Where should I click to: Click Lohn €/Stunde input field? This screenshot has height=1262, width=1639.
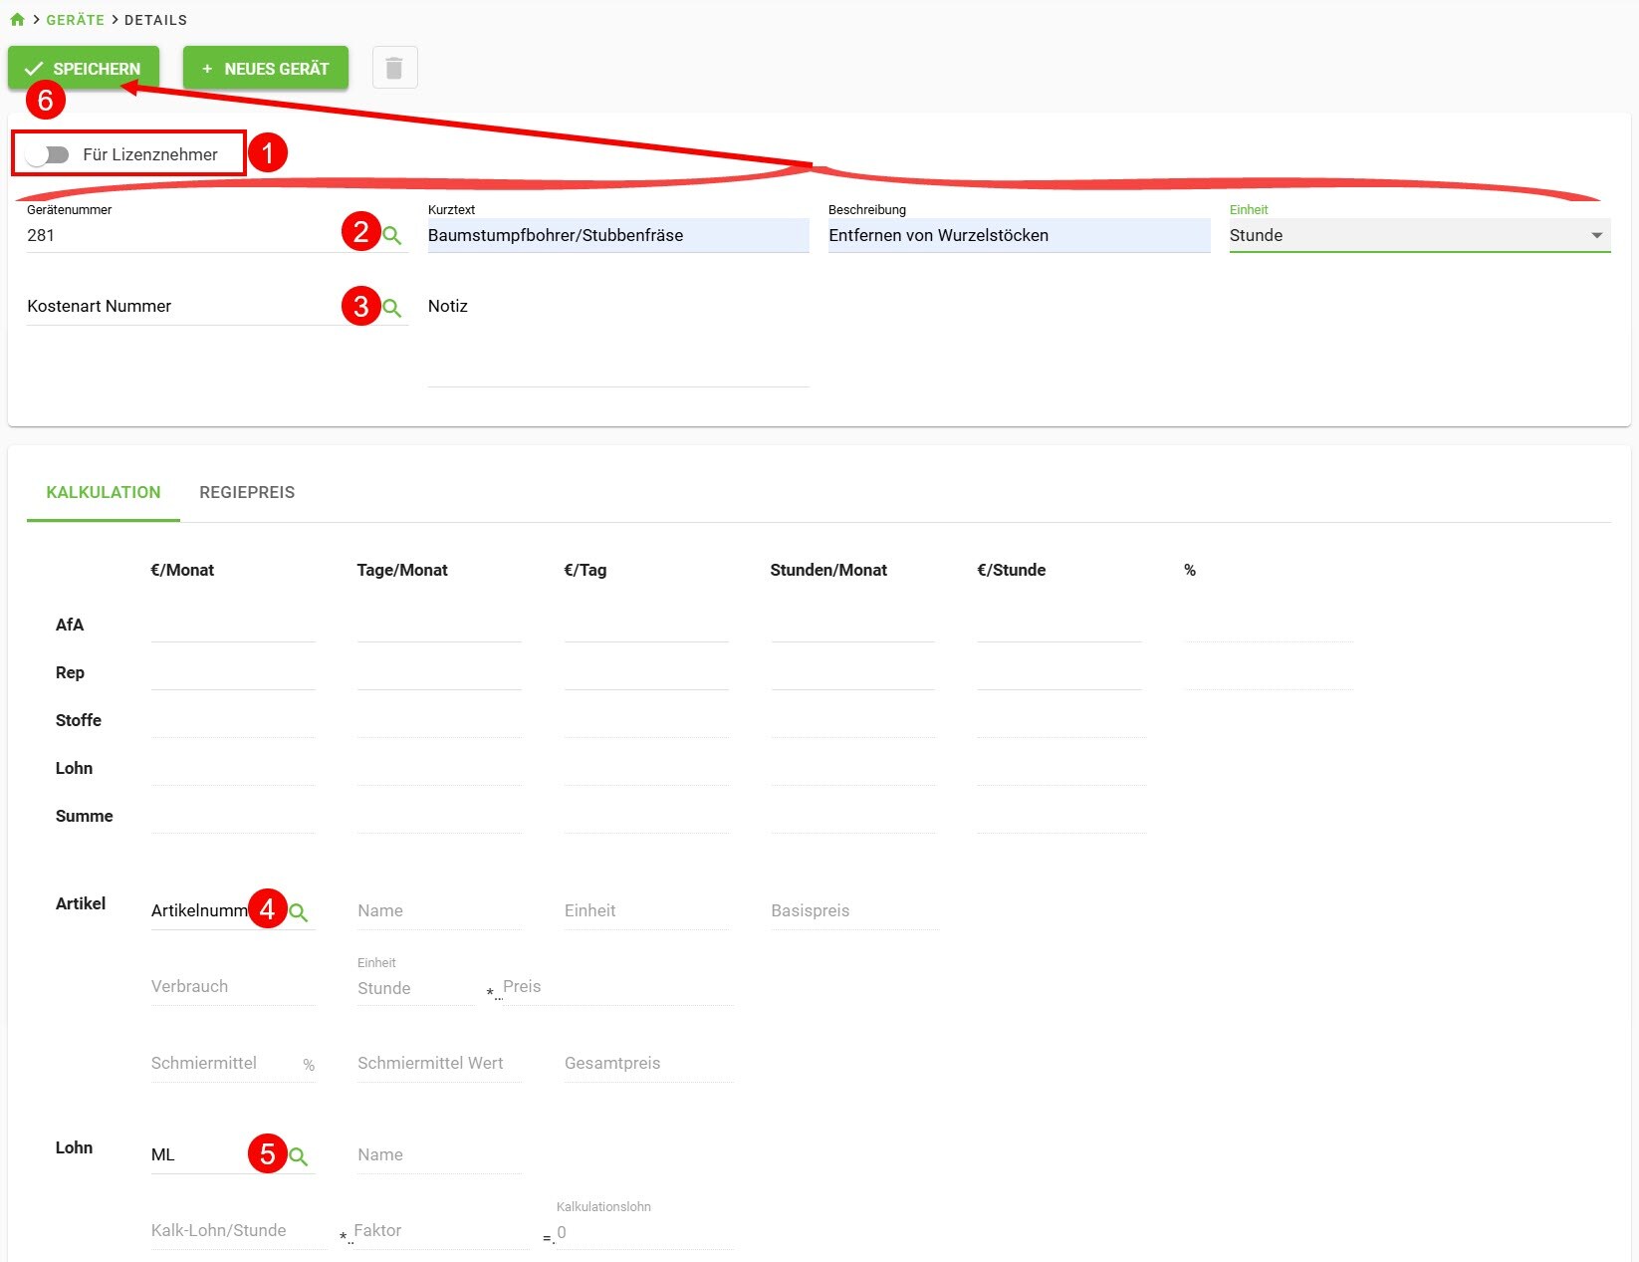click(1061, 768)
